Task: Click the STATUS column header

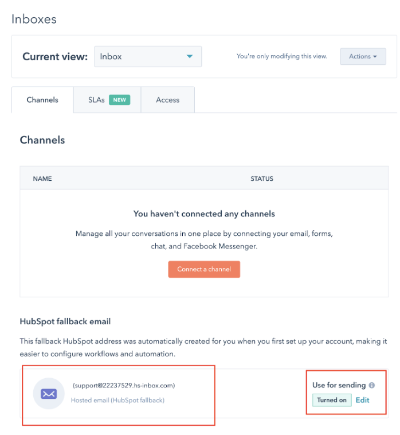Action: 262,178
